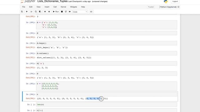Viewport: 200px width, 112px height.
Task: Select the empty cell with len(c)
Action: (x=107, y=105)
